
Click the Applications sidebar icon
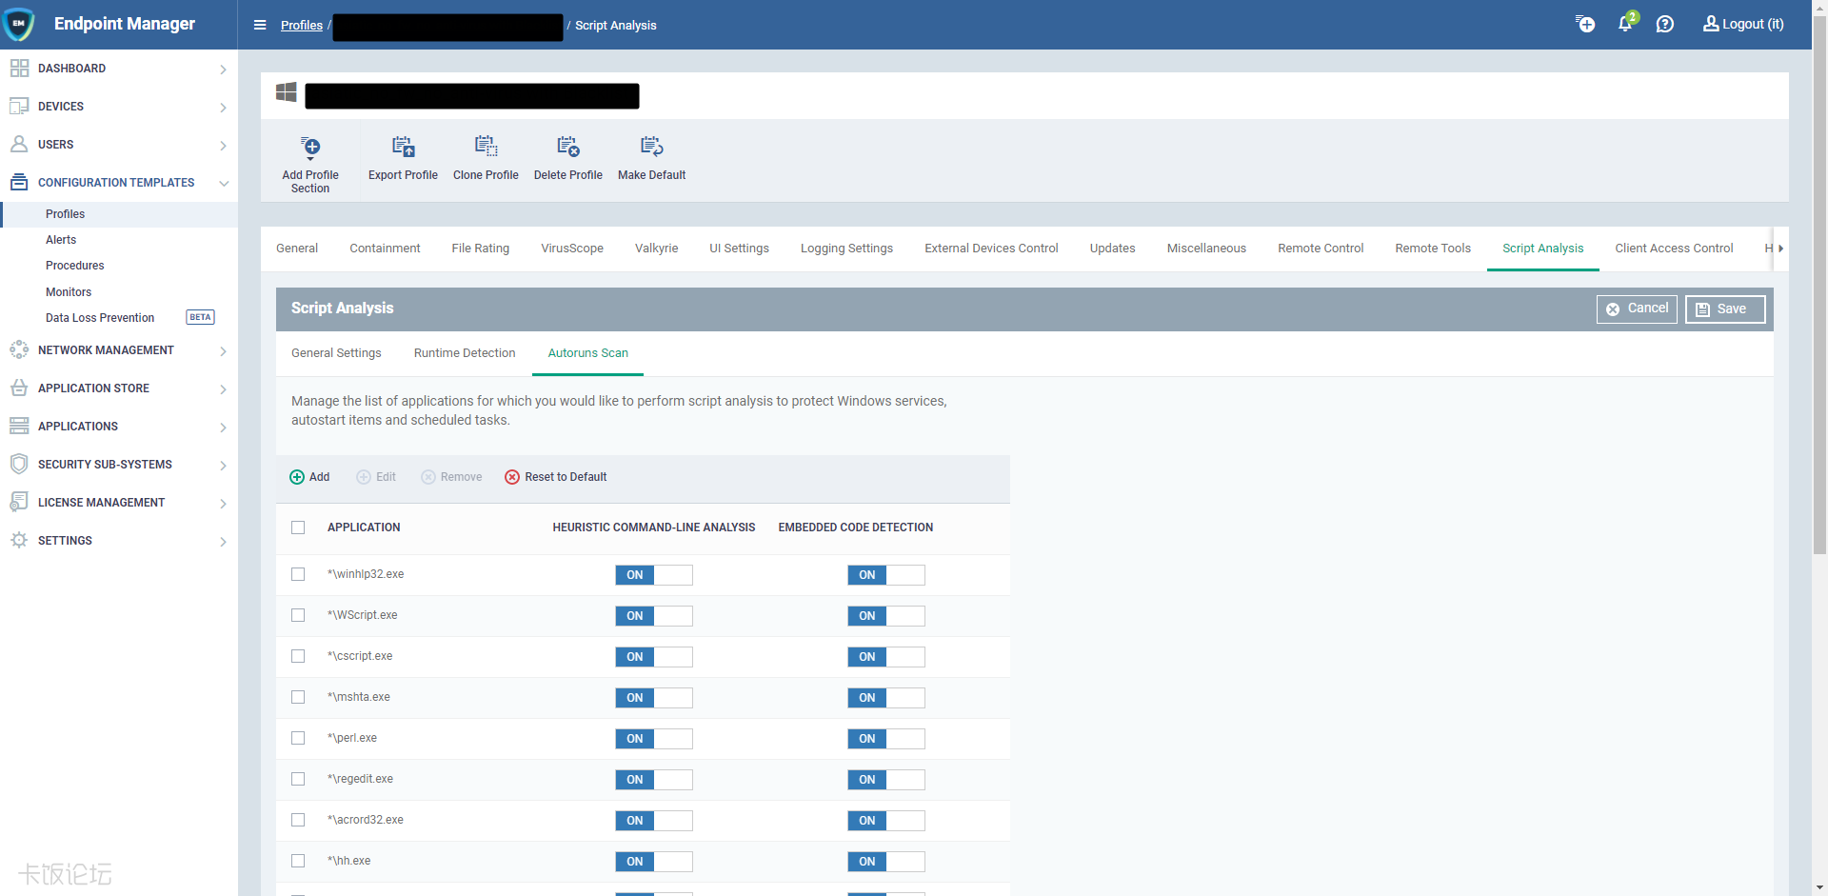pos(19,426)
